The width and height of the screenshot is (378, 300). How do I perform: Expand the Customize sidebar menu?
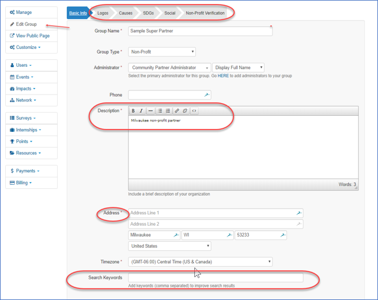click(28, 47)
